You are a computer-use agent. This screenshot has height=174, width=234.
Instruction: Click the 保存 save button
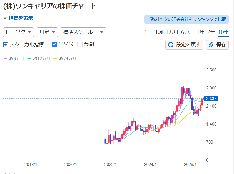[217, 45]
